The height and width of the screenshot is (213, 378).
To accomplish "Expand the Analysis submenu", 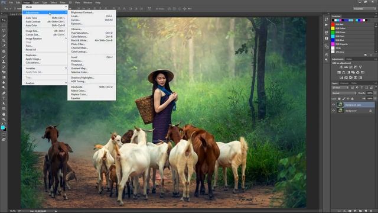I will (45, 83).
